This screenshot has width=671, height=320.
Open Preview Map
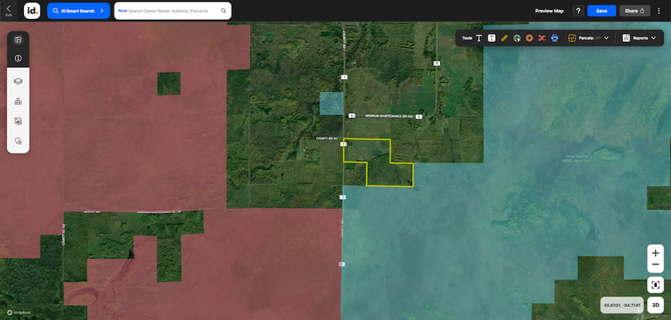click(549, 11)
